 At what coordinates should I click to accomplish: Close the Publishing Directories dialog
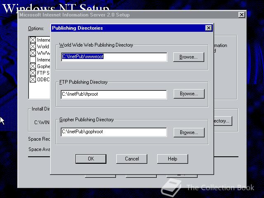208,28
